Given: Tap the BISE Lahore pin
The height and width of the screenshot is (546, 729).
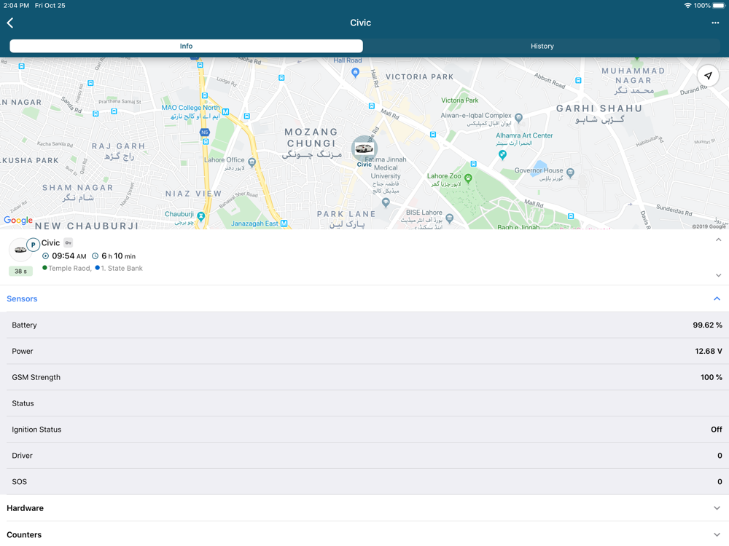Looking at the screenshot, I should [449, 218].
